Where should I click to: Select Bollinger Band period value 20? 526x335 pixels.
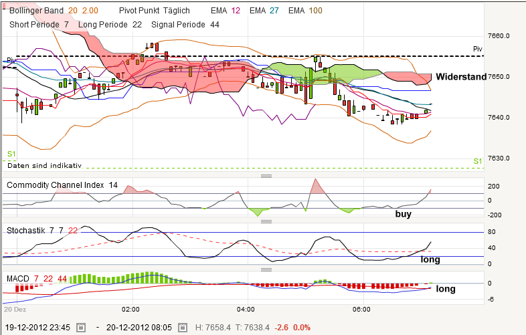(73, 11)
